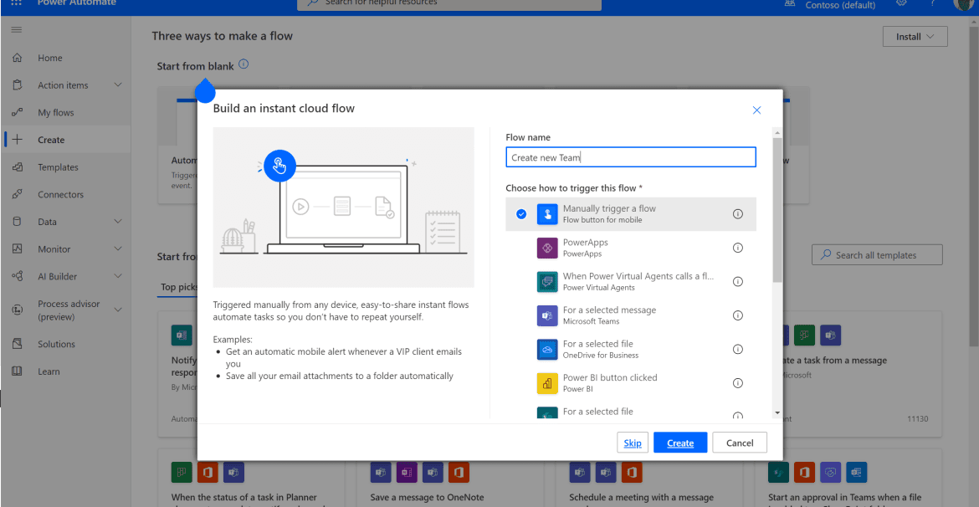Click the top search for helpful resources box

point(448,3)
